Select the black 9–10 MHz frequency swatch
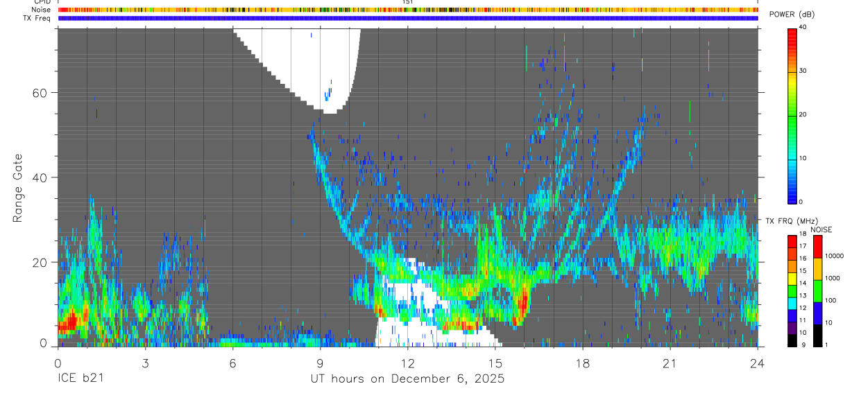This screenshot has width=852, height=393. tap(792, 340)
